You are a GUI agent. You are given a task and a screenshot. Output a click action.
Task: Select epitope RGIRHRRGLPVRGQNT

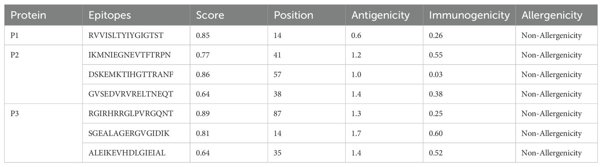[x=127, y=113]
